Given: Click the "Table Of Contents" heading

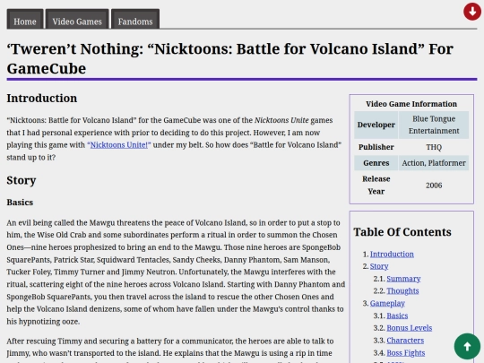Looking at the screenshot, I should point(402,232).
